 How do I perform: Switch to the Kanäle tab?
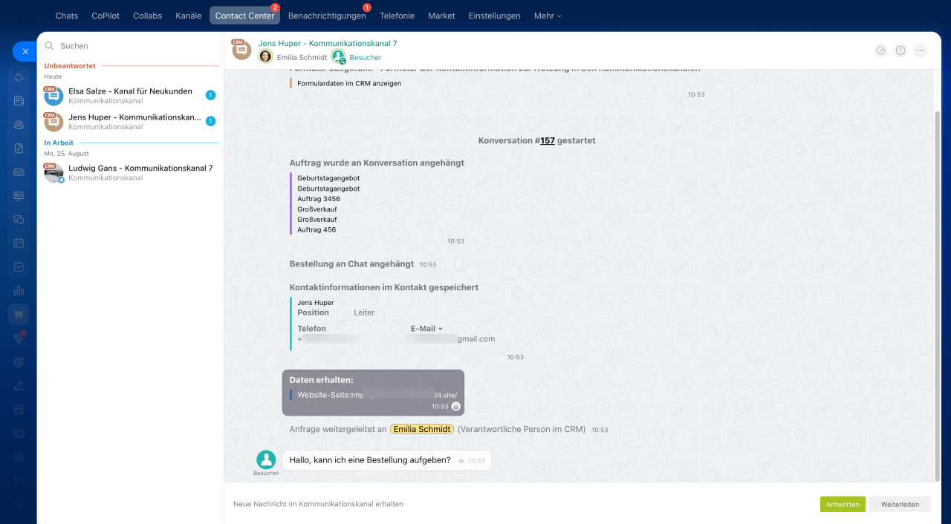coord(188,16)
